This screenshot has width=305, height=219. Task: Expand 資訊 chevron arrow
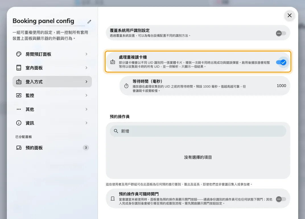pyautogui.click(x=86, y=123)
